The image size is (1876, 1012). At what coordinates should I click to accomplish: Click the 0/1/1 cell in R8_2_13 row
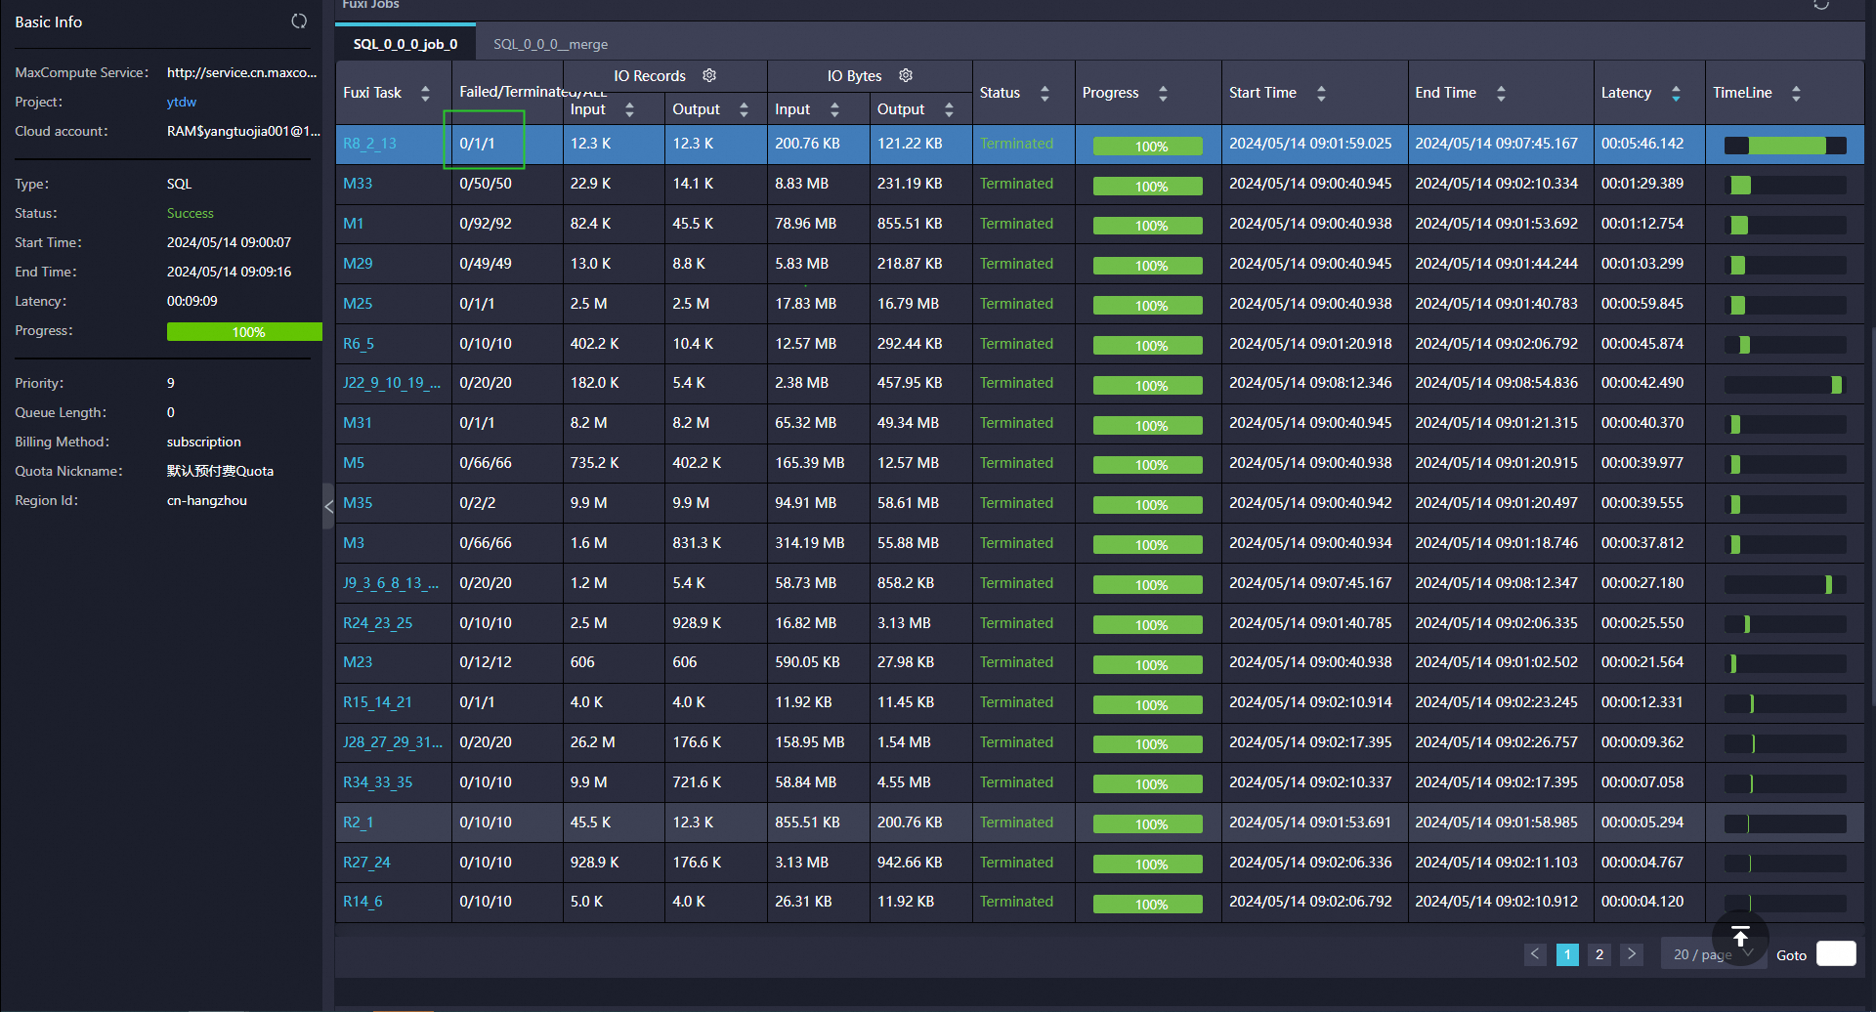point(478,144)
